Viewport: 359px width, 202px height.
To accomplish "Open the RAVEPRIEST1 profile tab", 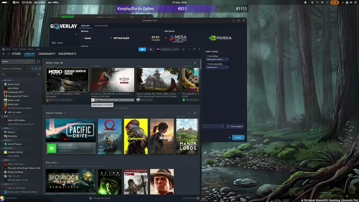I will point(67,54).
